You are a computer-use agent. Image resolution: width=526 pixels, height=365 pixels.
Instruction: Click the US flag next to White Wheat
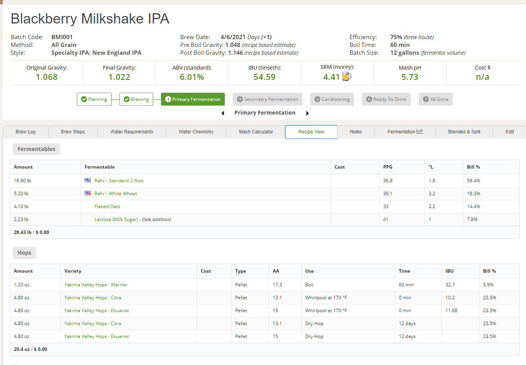click(88, 193)
